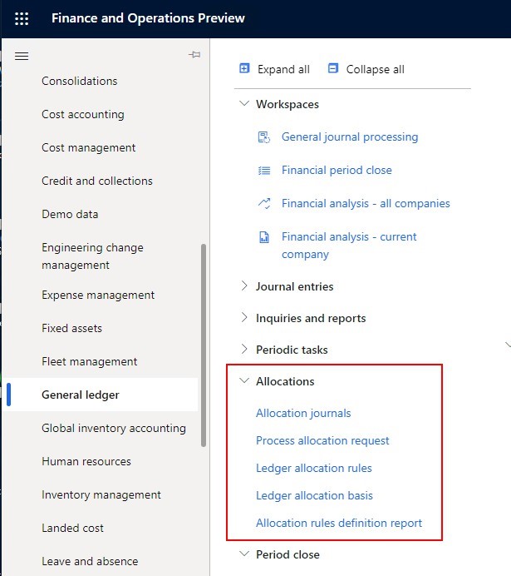The image size is (511, 576).
Task: Click the navigation pane vertical scrollbar
Action: click(204, 345)
